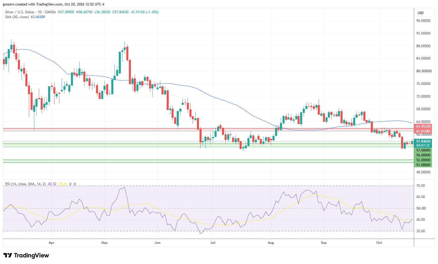
Task: Click the 30.00 level on RSI axis
Action: click(421, 231)
